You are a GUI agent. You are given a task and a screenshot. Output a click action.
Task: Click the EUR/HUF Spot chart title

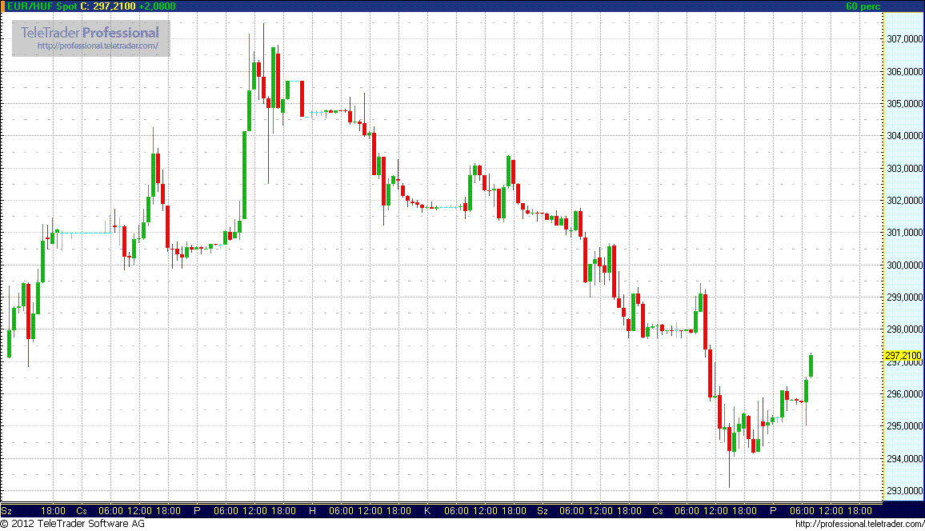[42, 6]
